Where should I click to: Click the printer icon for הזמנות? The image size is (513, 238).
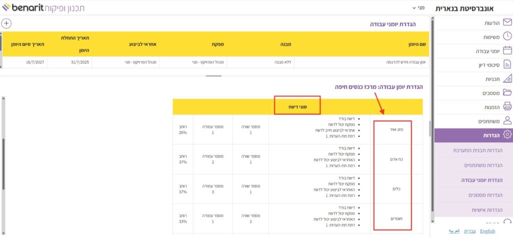506,106
